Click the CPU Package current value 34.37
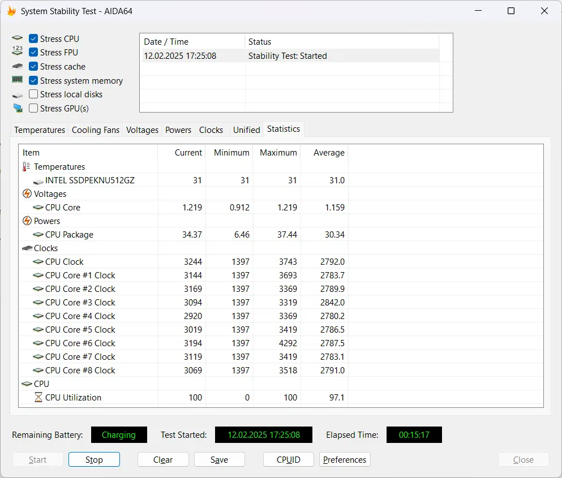Viewport: 562px width, 478px height. coord(192,235)
